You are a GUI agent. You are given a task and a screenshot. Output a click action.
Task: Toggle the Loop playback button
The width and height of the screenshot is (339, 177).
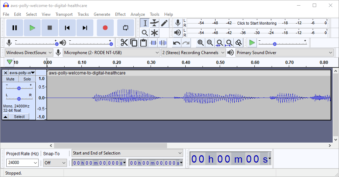[126, 28]
